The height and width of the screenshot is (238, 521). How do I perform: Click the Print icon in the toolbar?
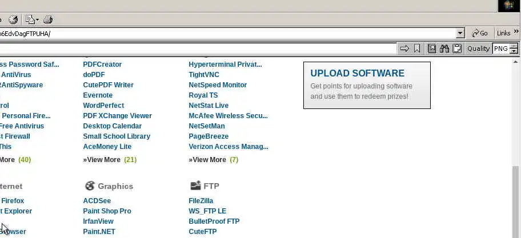48,19
